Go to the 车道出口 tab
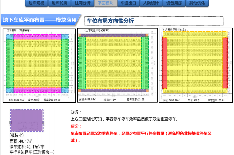234x155 pixels. click(x=128, y=3)
